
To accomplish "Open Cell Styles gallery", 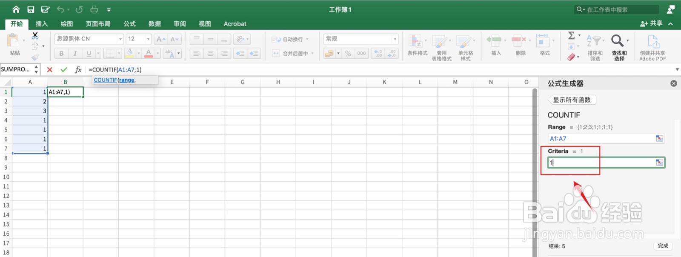I will click(465, 47).
